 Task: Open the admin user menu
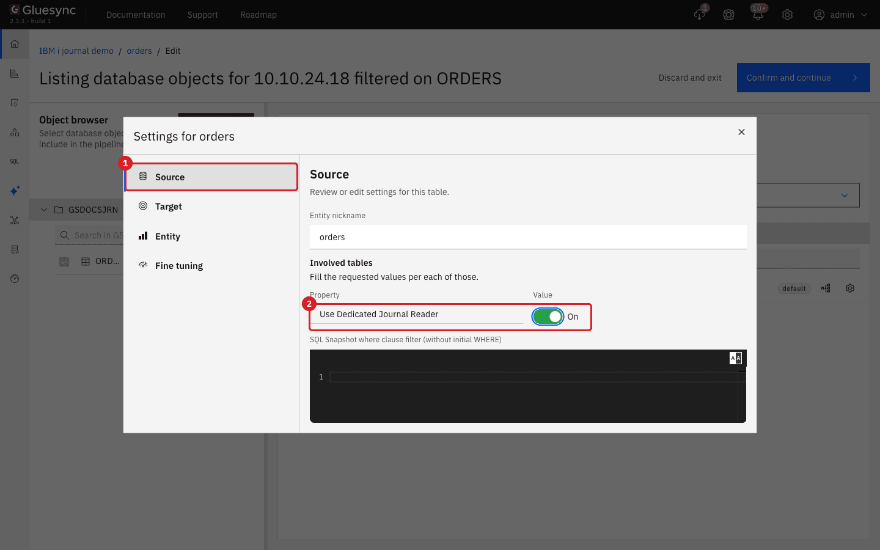(840, 15)
